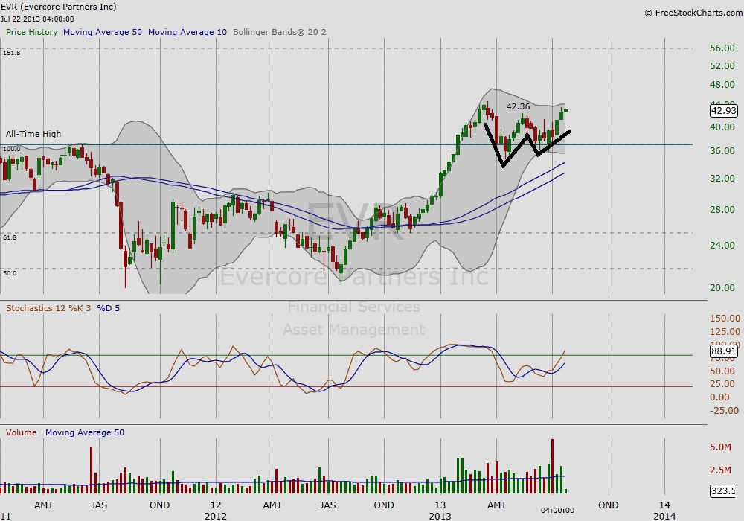Click the 50.0 Fibonacci level label
Viewport: 744px width, 521px height.
pyautogui.click(x=10, y=273)
